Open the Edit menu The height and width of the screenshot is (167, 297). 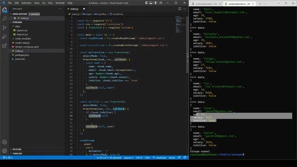(x=17, y=3)
